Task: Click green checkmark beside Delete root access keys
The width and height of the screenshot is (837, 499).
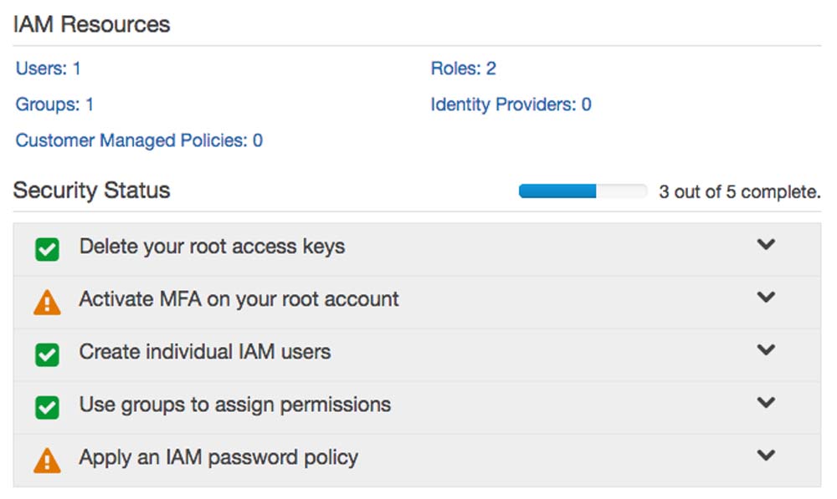Action: [x=48, y=249]
